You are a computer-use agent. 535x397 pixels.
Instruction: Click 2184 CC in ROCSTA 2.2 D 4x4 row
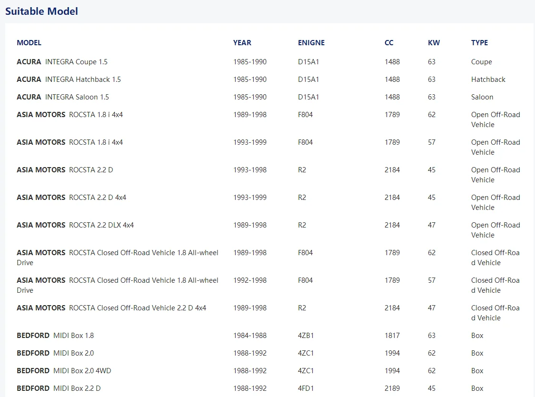[x=392, y=197]
